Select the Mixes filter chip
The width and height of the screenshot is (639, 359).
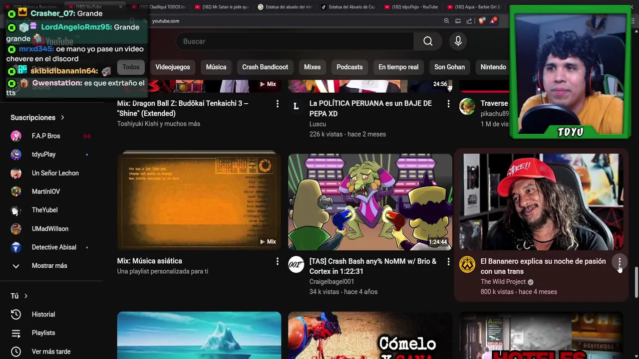[313, 67]
